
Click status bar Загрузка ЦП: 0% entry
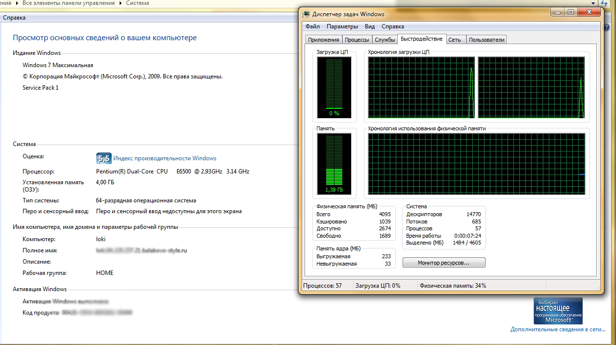click(378, 285)
